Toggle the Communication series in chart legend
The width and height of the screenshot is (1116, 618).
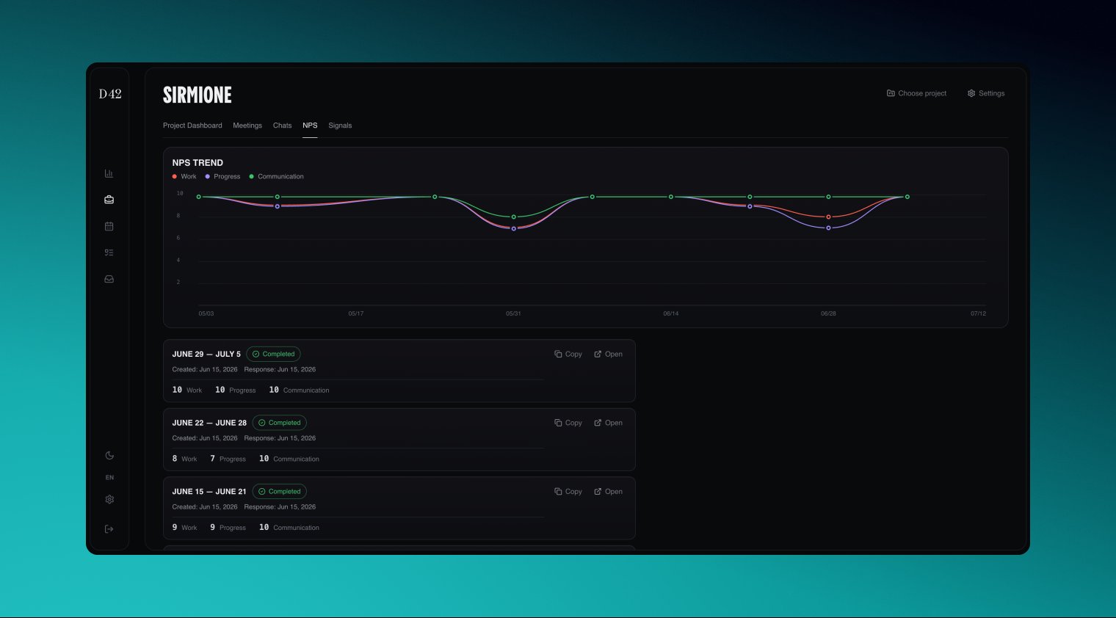coord(276,176)
